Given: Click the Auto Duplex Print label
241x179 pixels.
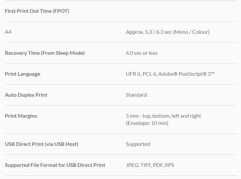Looking at the screenshot, I should [26, 95].
